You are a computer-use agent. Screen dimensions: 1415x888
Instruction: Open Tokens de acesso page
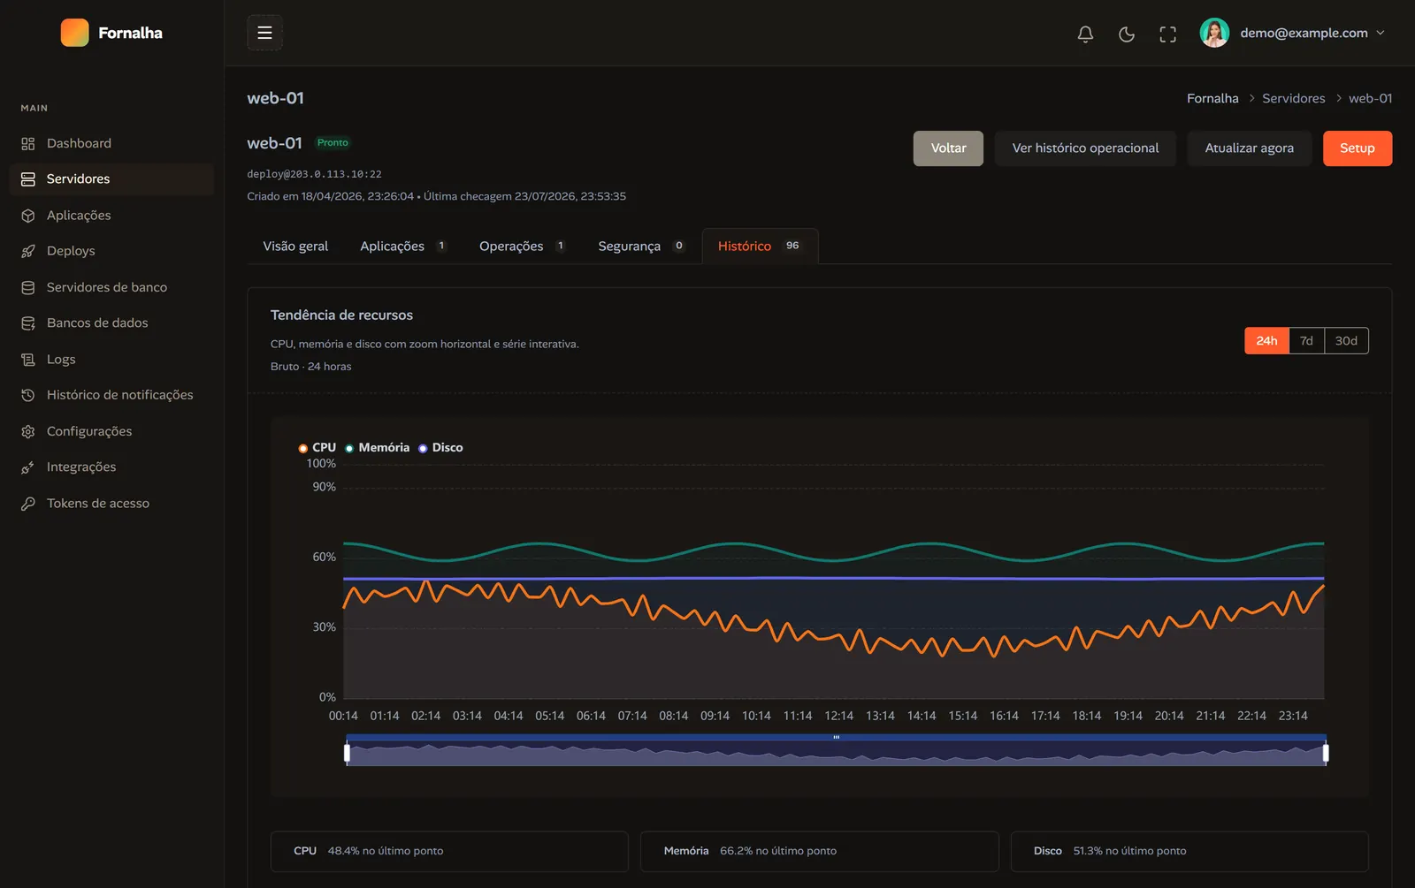coord(111,504)
